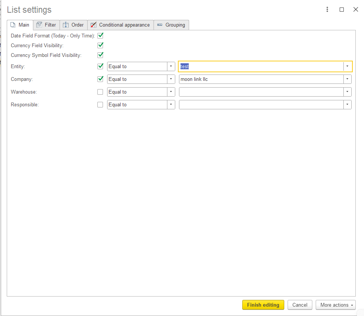This screenshot has width=364, height=316.
Task: Expand the Warehouse value dropdown arrow
Action: [x=347, y=92]
